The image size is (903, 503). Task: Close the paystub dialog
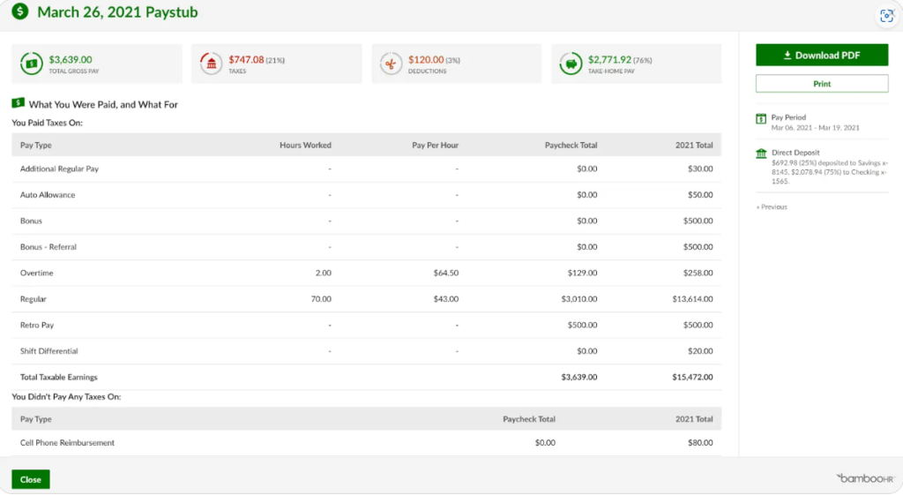pos(31,479)
